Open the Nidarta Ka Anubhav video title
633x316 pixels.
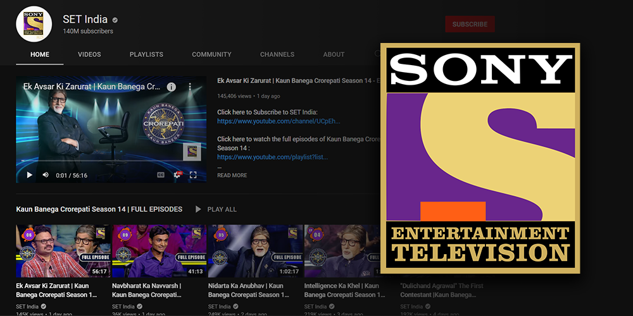pyautogui.click(x=249, y=290)
